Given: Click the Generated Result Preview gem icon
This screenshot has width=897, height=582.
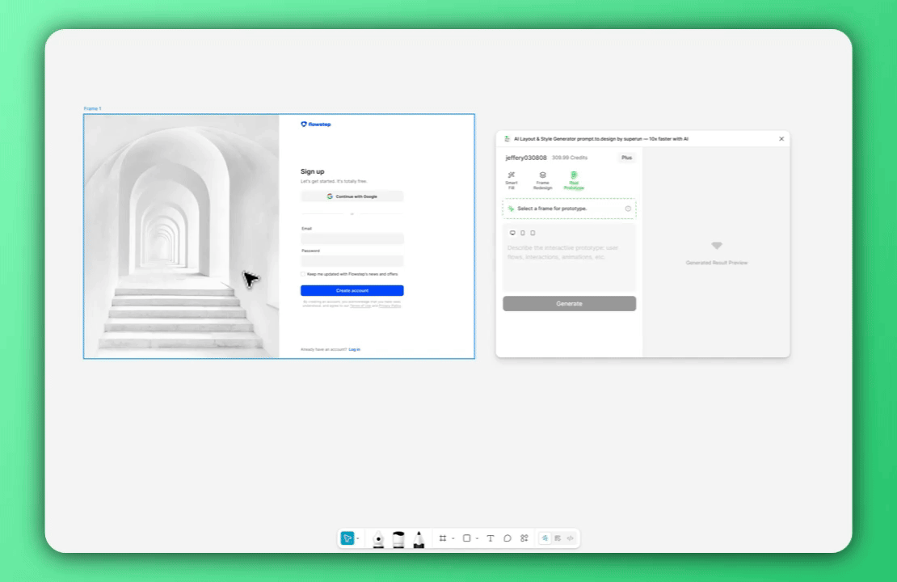Looking at the screenshot, I should point(716,246).
